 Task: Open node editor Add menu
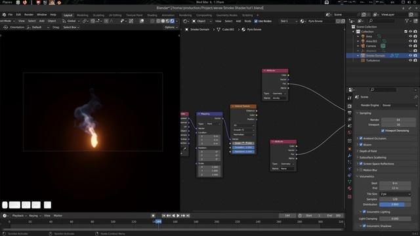pos(238,21)
